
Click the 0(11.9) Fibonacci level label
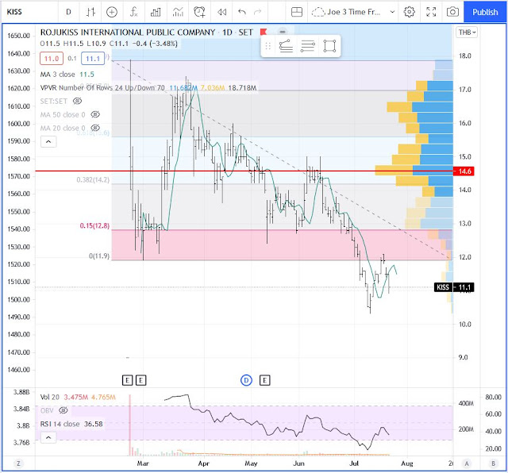pos(99,256)
